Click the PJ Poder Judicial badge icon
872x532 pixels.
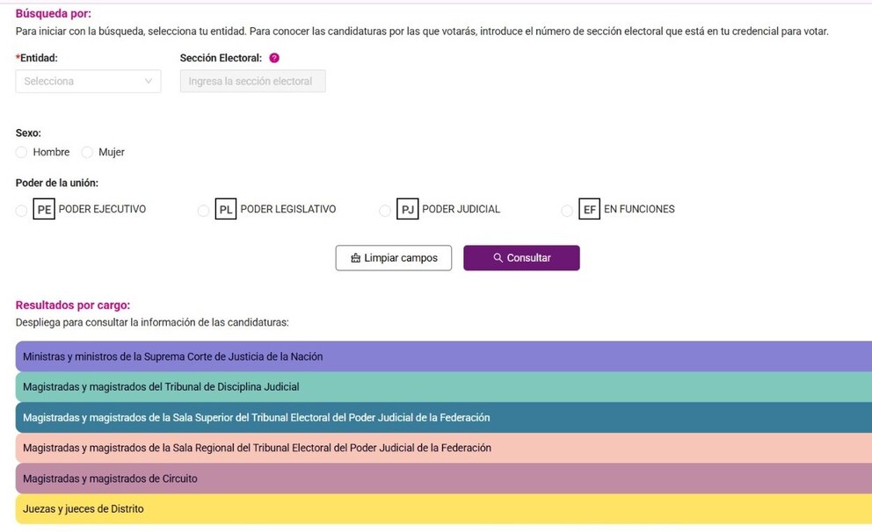pos(408,209)
